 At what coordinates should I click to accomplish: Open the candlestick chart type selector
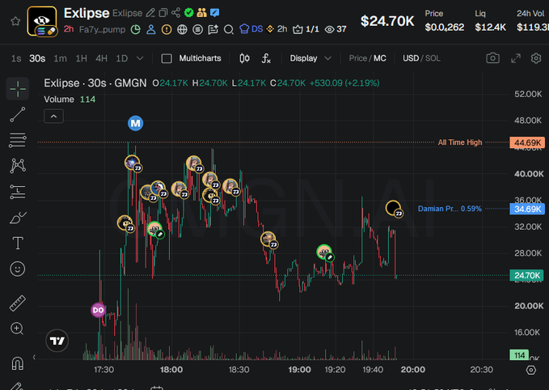pyautogui.click(x=244, y=58)
